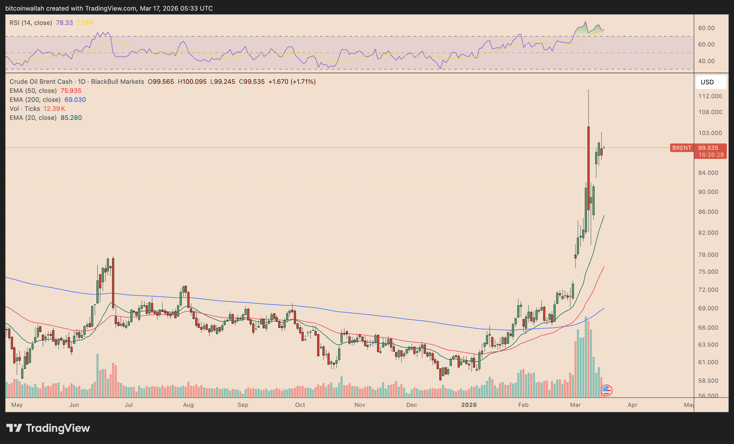
Task: Click the 80.00 RSI scale label
Action: 706,28
